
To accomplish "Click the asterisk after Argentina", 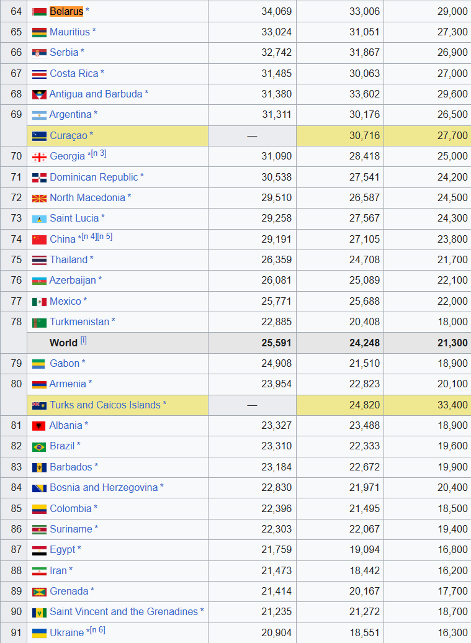I will 96,115.
